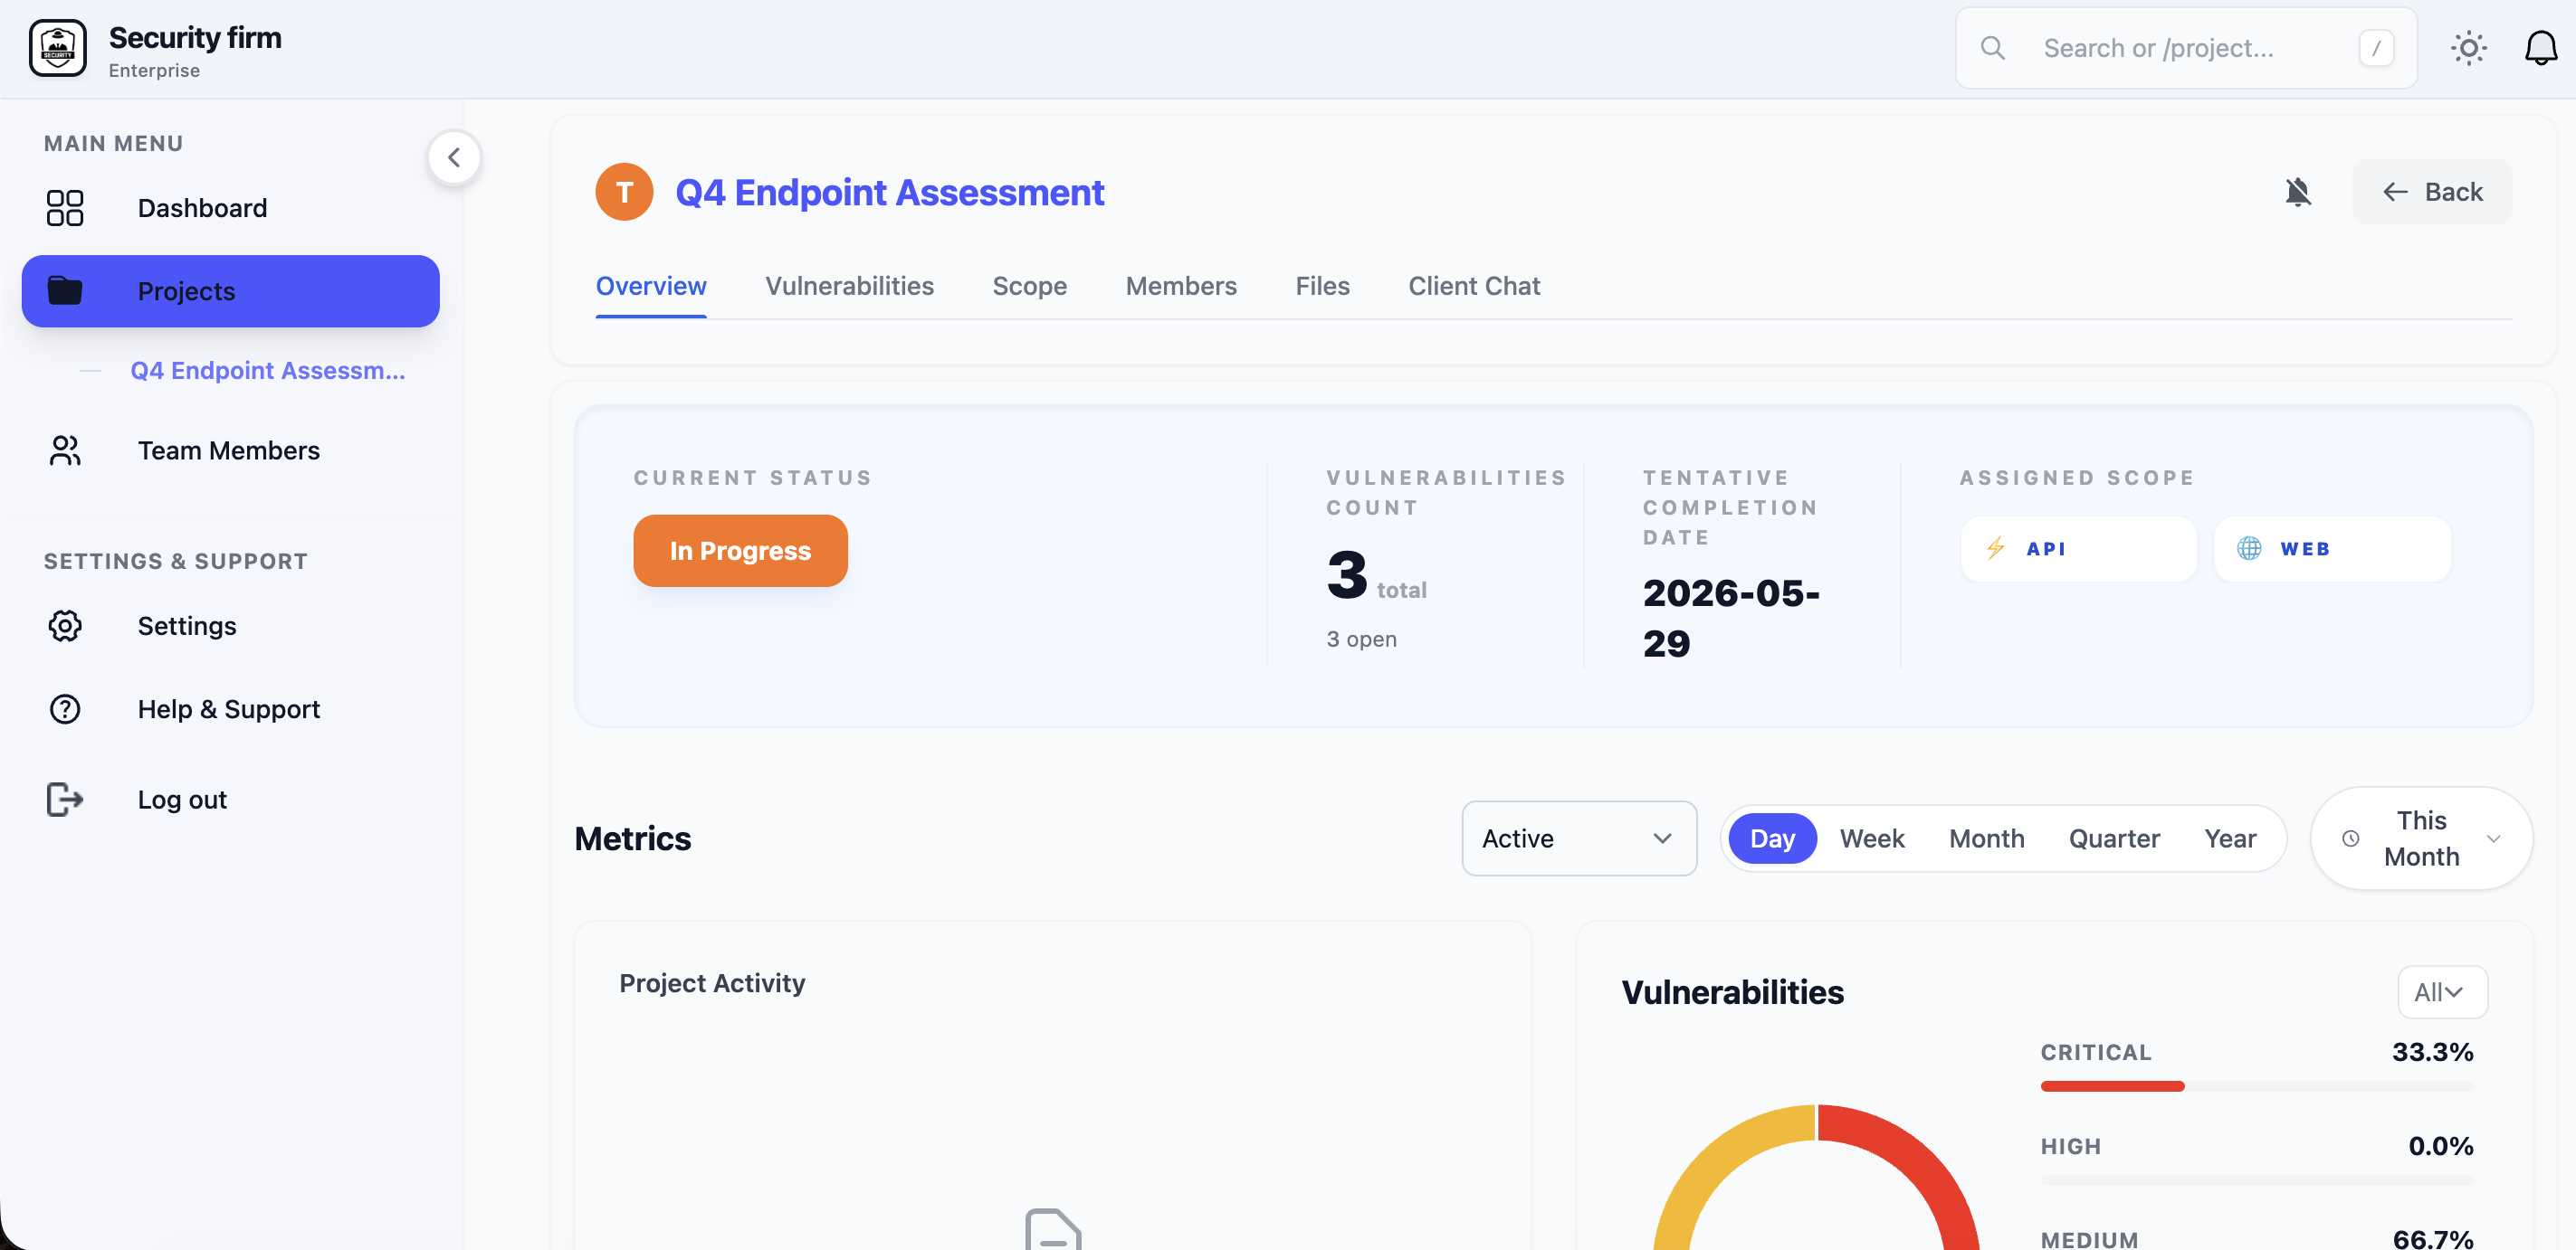Switch to the Members tab
Viewport: 2576px width, 1250px height.
click(x=1181, y=287)
